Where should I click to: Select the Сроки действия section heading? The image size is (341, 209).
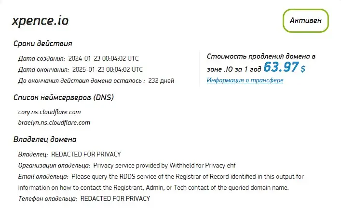[x=43, y=44]
